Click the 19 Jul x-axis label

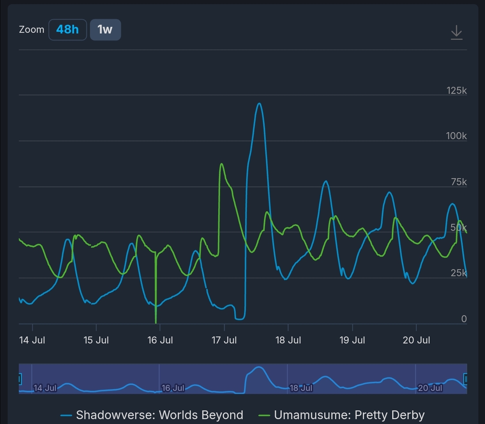(x=352, y=340)
